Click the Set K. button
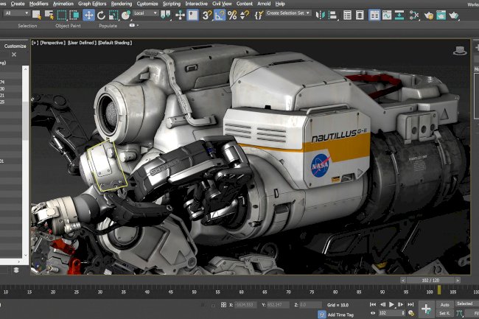 point(445,313)
